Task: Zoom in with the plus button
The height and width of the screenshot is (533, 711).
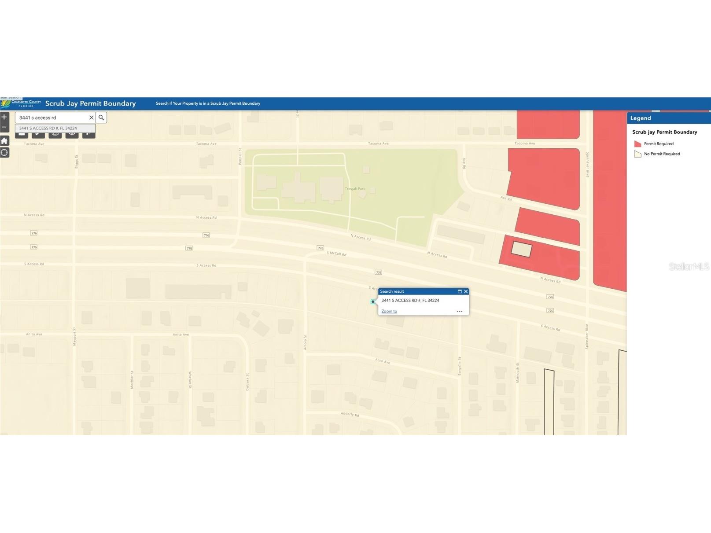Action: pyautogui.click(x=4, y=117)
